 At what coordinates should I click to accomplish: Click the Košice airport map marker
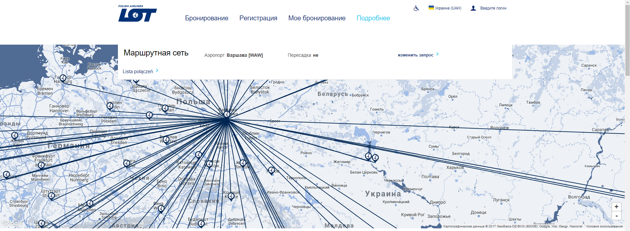click(231, 196)
